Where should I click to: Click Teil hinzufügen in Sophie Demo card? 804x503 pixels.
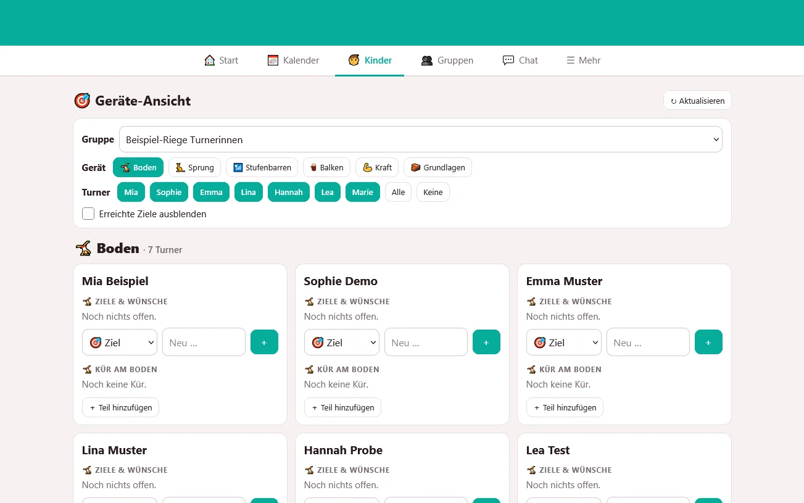coord(342,407)
